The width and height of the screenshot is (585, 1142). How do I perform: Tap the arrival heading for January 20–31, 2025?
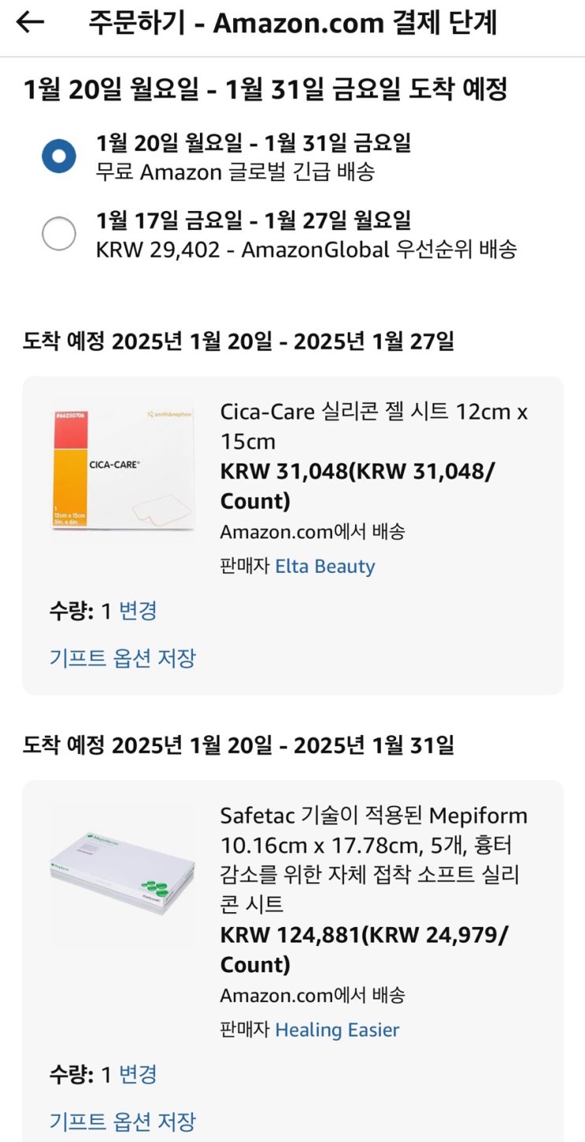[239, 745]
